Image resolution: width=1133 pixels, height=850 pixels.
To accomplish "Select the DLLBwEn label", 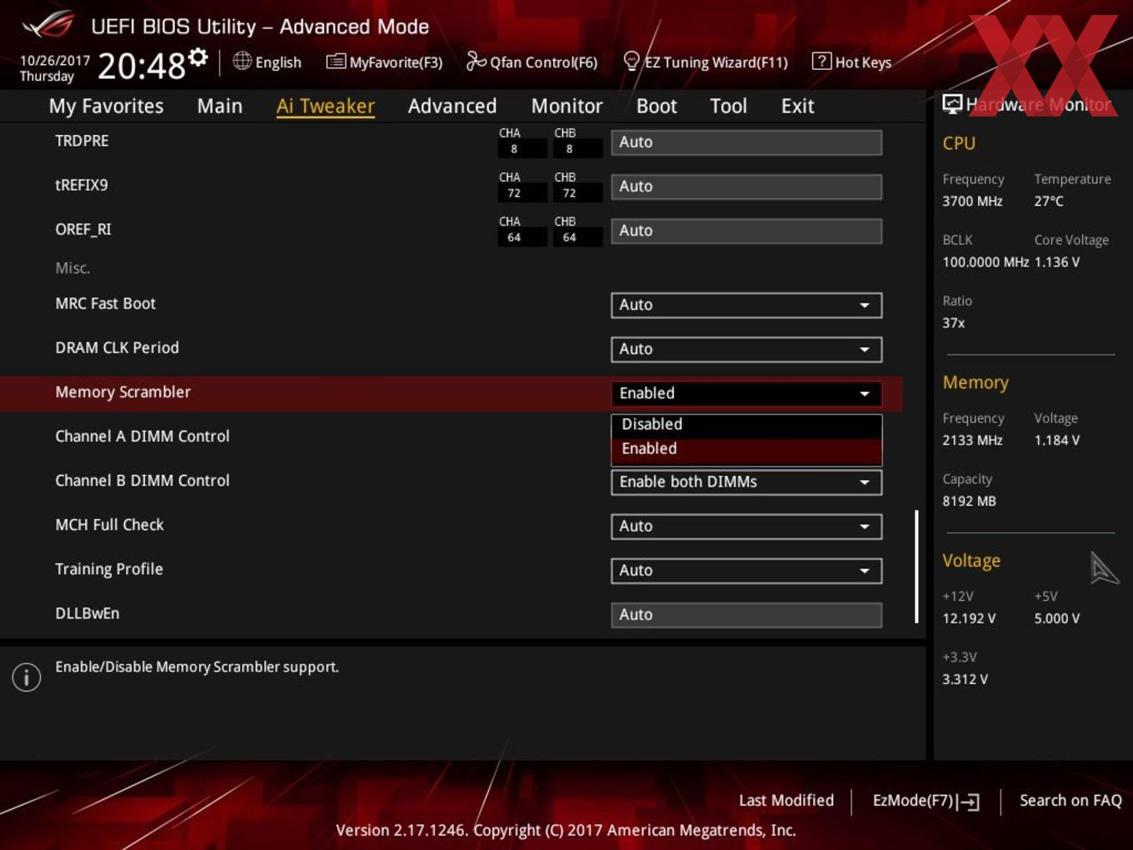I will [x=87, y=613].
